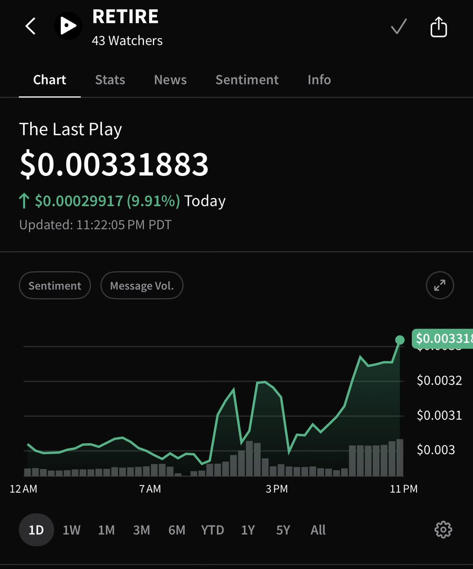Tap the 7 AM time label
The image size is (473, 569).
(150, 489)
